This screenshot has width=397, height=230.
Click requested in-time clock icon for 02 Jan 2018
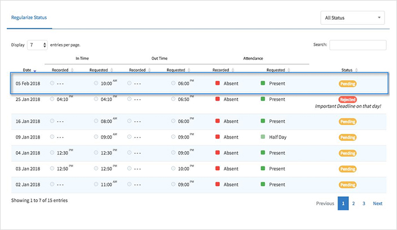tap(96, 184)
